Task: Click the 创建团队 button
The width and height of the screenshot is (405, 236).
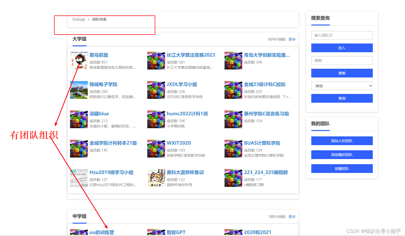Action: click(342, 169)
